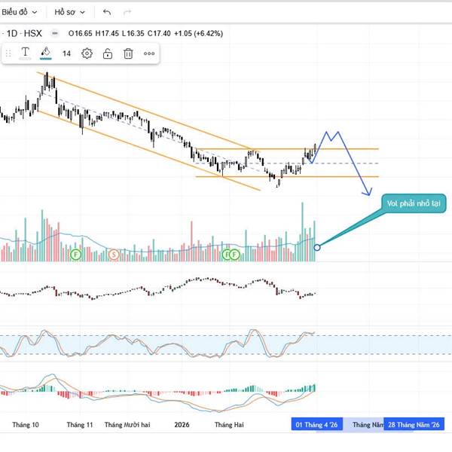The height and width of the screenshot is (452, 452).
Task: Change the font size 14 setting
Action: 66,53
